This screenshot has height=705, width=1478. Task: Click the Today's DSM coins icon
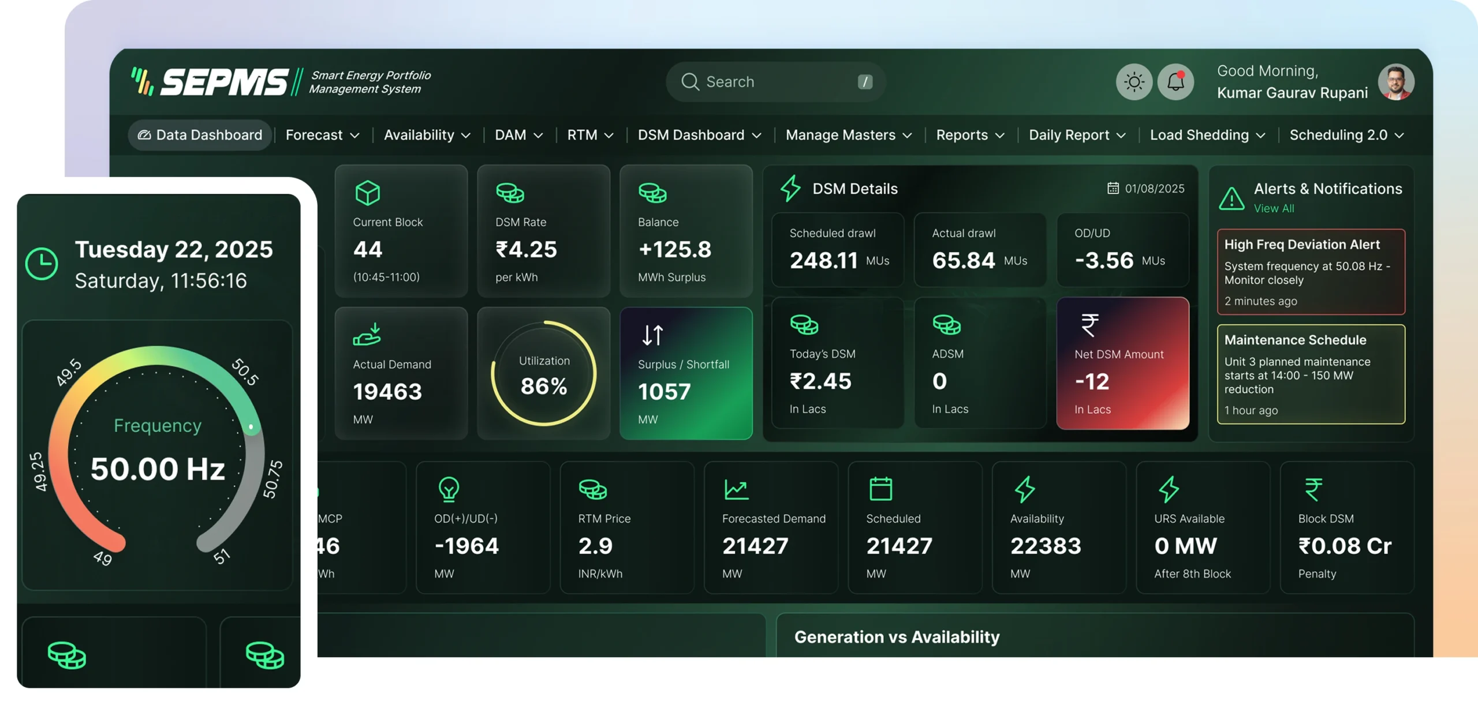coord(804,325)
